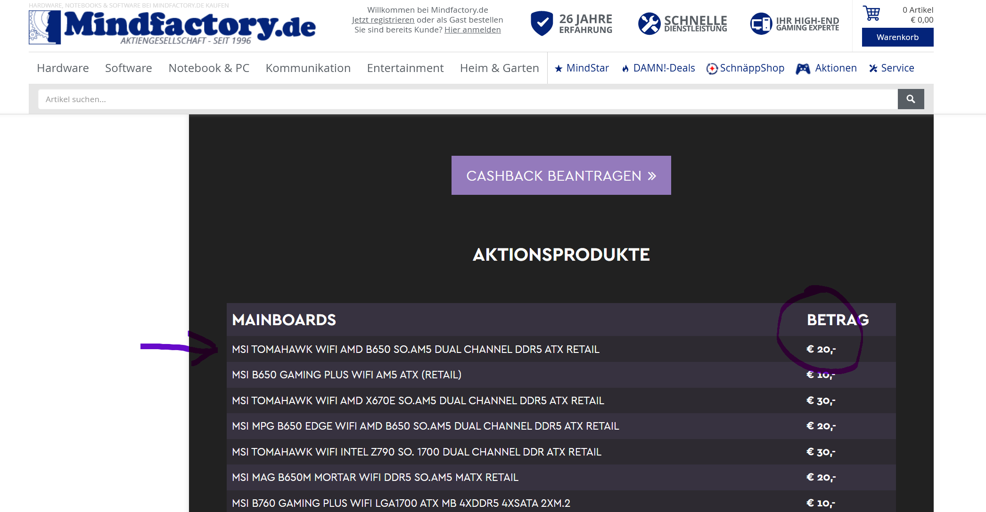Open the Software menu
Screen dimensions: 986x512
[x=128, y=68]
